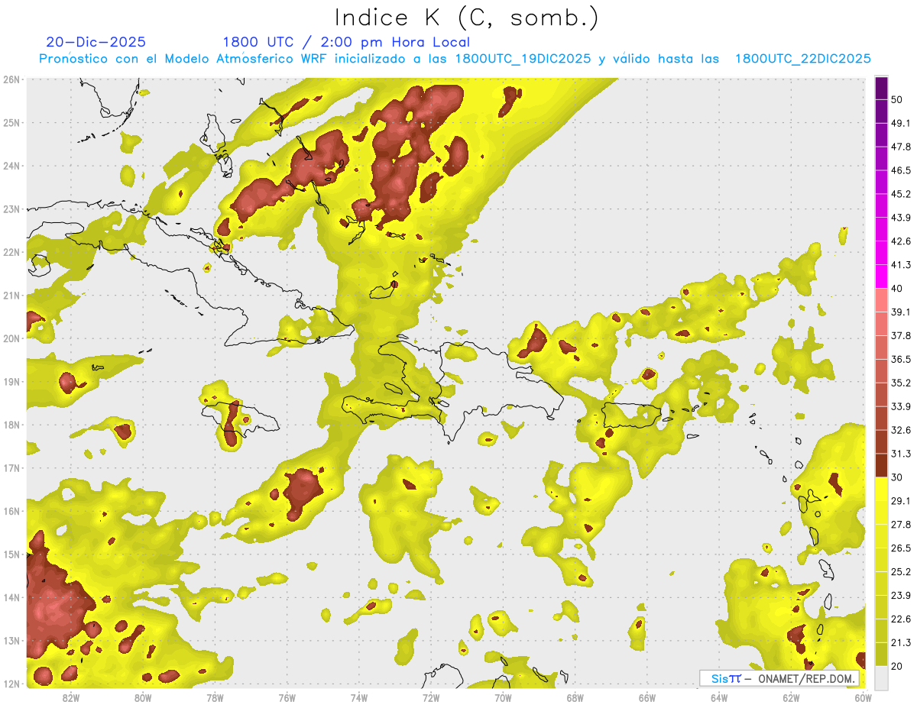Click the longitude label "62W"
This screenshot has width=917, height=708.
[791, 698]
